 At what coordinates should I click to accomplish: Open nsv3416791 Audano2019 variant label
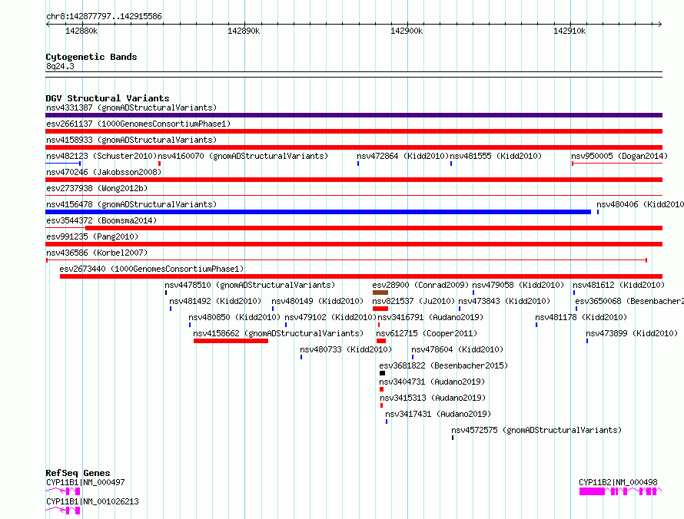(430, 317)
